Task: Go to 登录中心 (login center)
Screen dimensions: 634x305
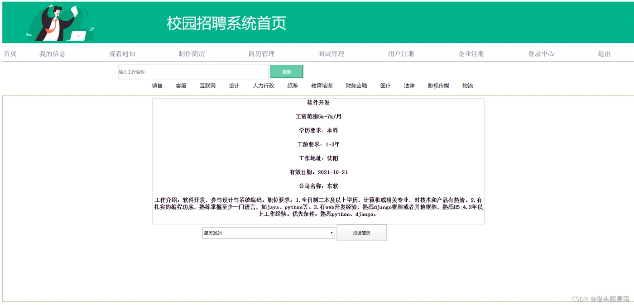Action: pos(542,53)
